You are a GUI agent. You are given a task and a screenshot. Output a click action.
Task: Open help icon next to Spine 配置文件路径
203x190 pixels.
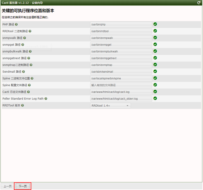tap(29, 85)
